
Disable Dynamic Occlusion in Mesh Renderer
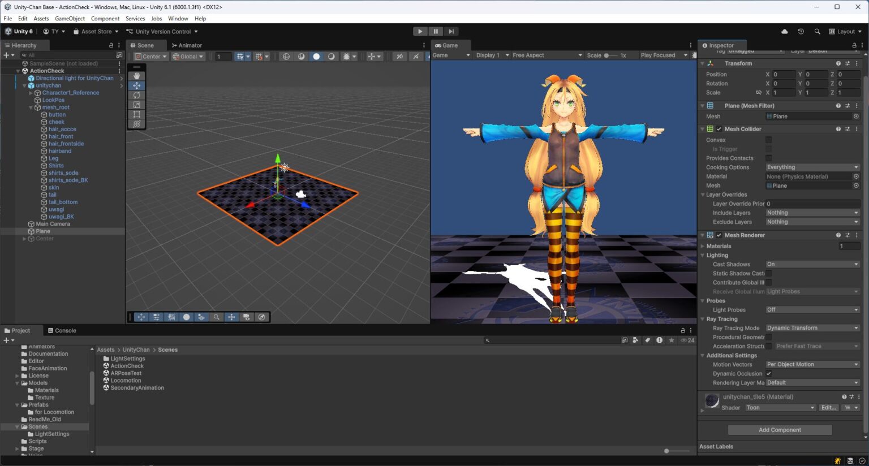pyautogui.click(x=768, y=373)
